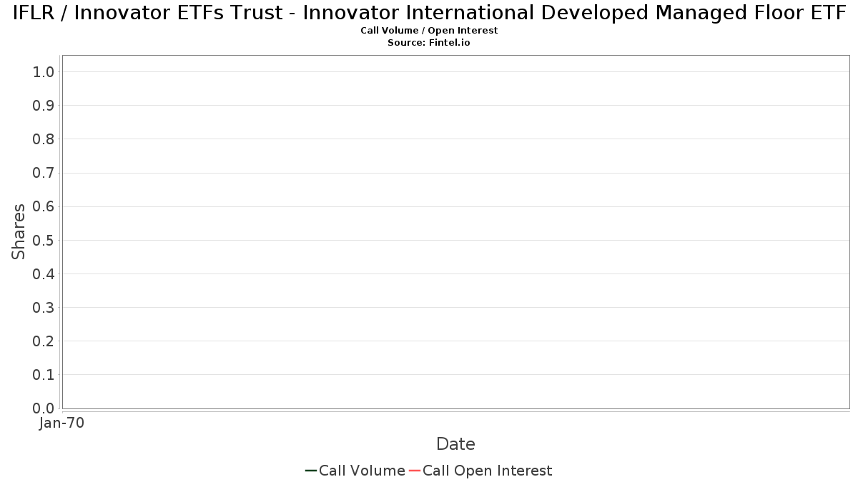Viewport: 858px width, 482px height.
Task: Click the Shares y-axis title
Action: point(19,231)
